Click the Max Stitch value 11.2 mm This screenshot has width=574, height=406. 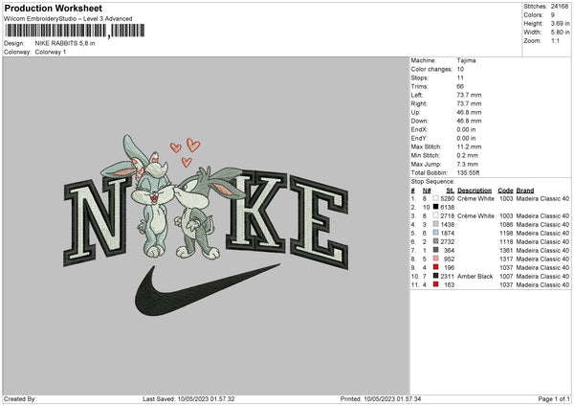click(469, 147)
